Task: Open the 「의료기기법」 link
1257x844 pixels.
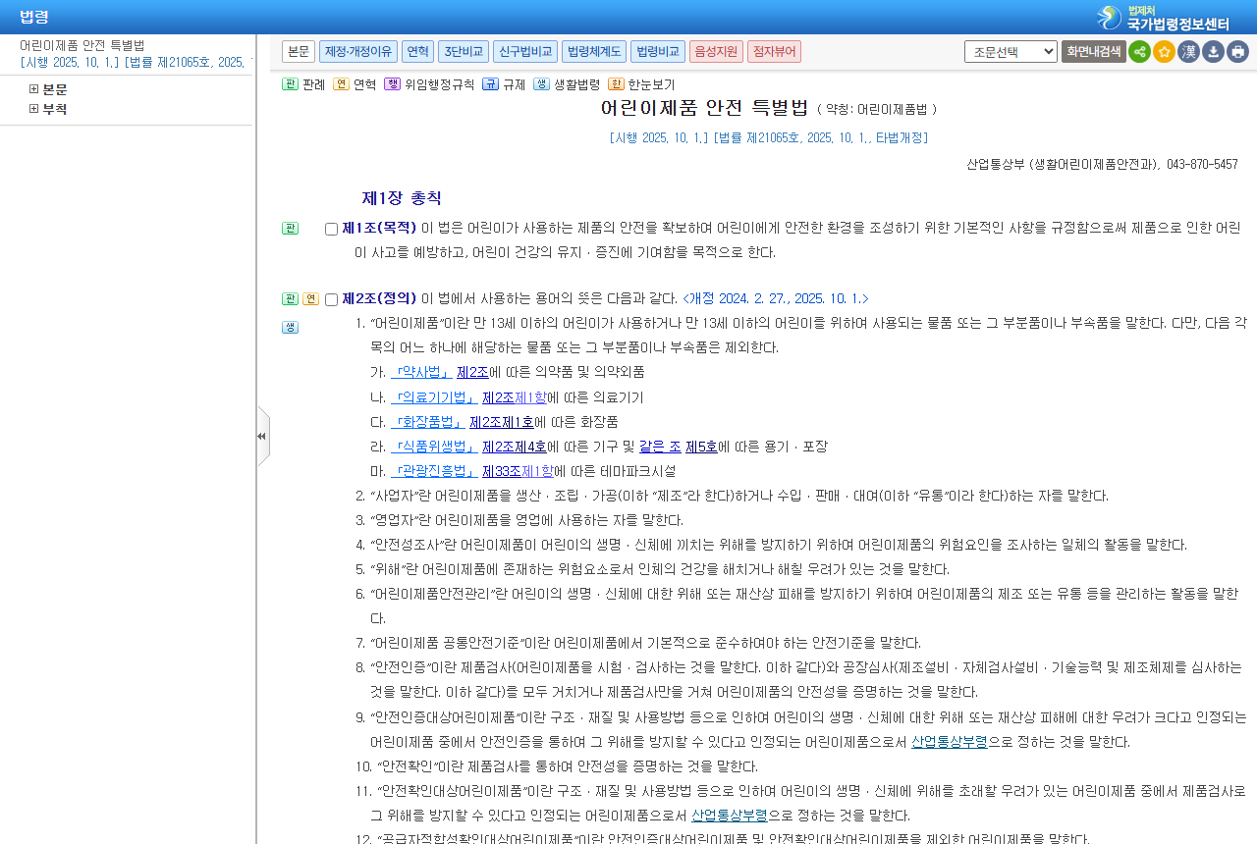Action: (x=434, y=397)
